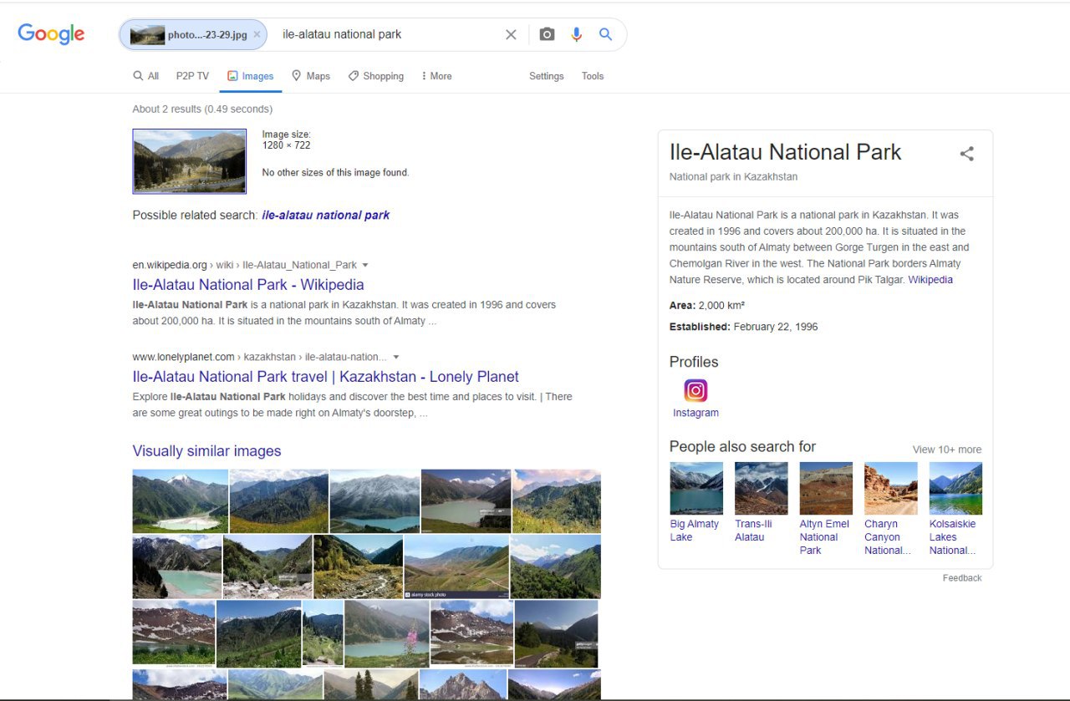Open search by image camera icon
The width and height of the screenshot is (1070, 701).
tap(547, 34)
